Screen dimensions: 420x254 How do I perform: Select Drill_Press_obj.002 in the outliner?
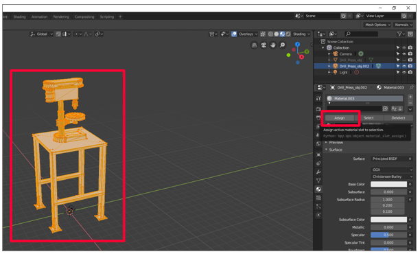click(354, 66)
